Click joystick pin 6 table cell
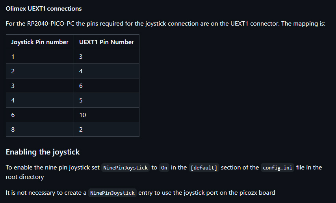This screenshot has height=203, width=336. (40, 115)
